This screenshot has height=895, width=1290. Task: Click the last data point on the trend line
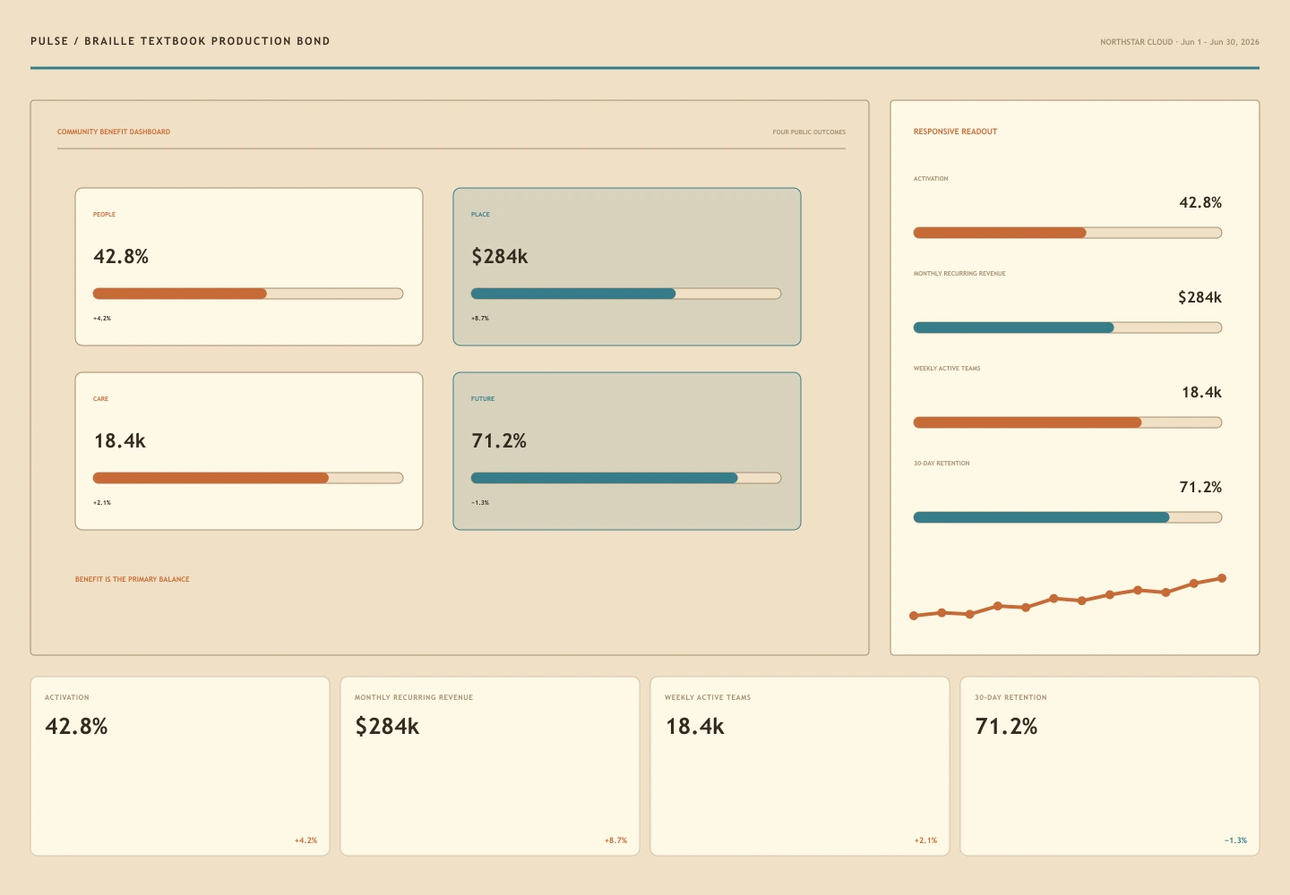[x=1222, y=578]
